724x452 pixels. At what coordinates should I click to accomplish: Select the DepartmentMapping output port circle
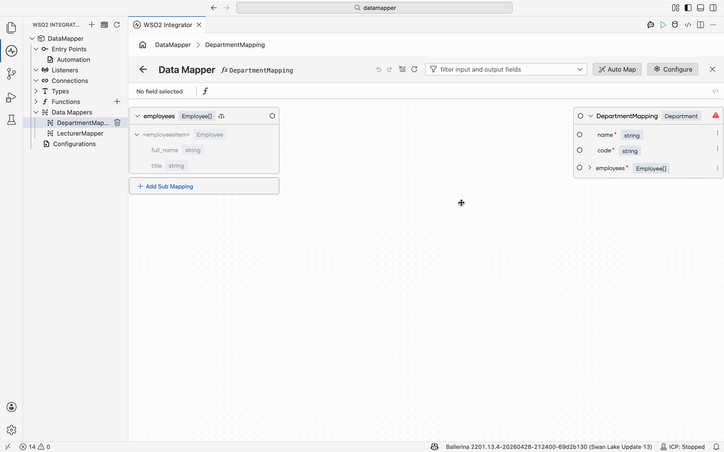click(580, 116)
